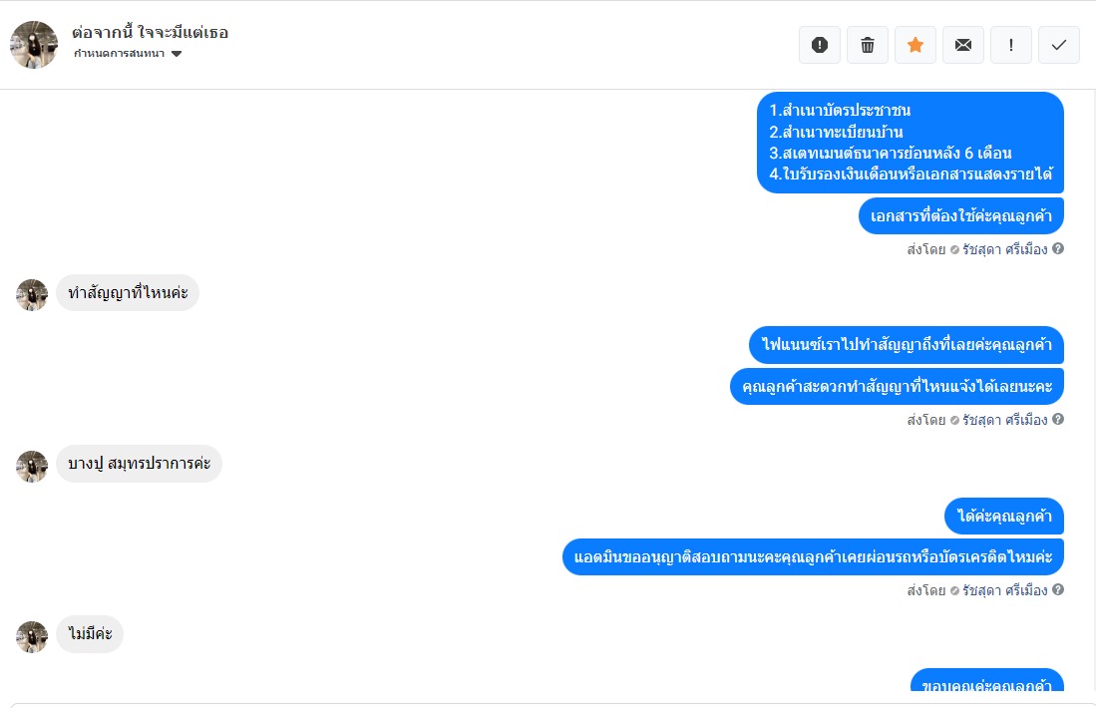Click help icon under the credit-history question
The image size is (1096, 708).
1058,590
